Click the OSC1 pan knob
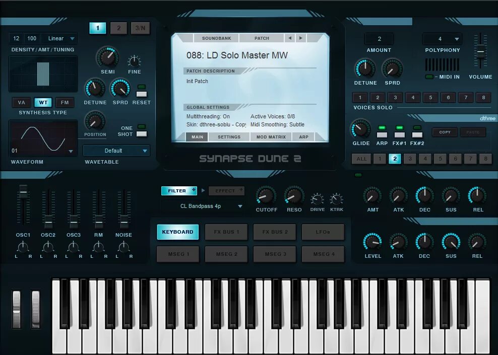 [x=23, y=247]
